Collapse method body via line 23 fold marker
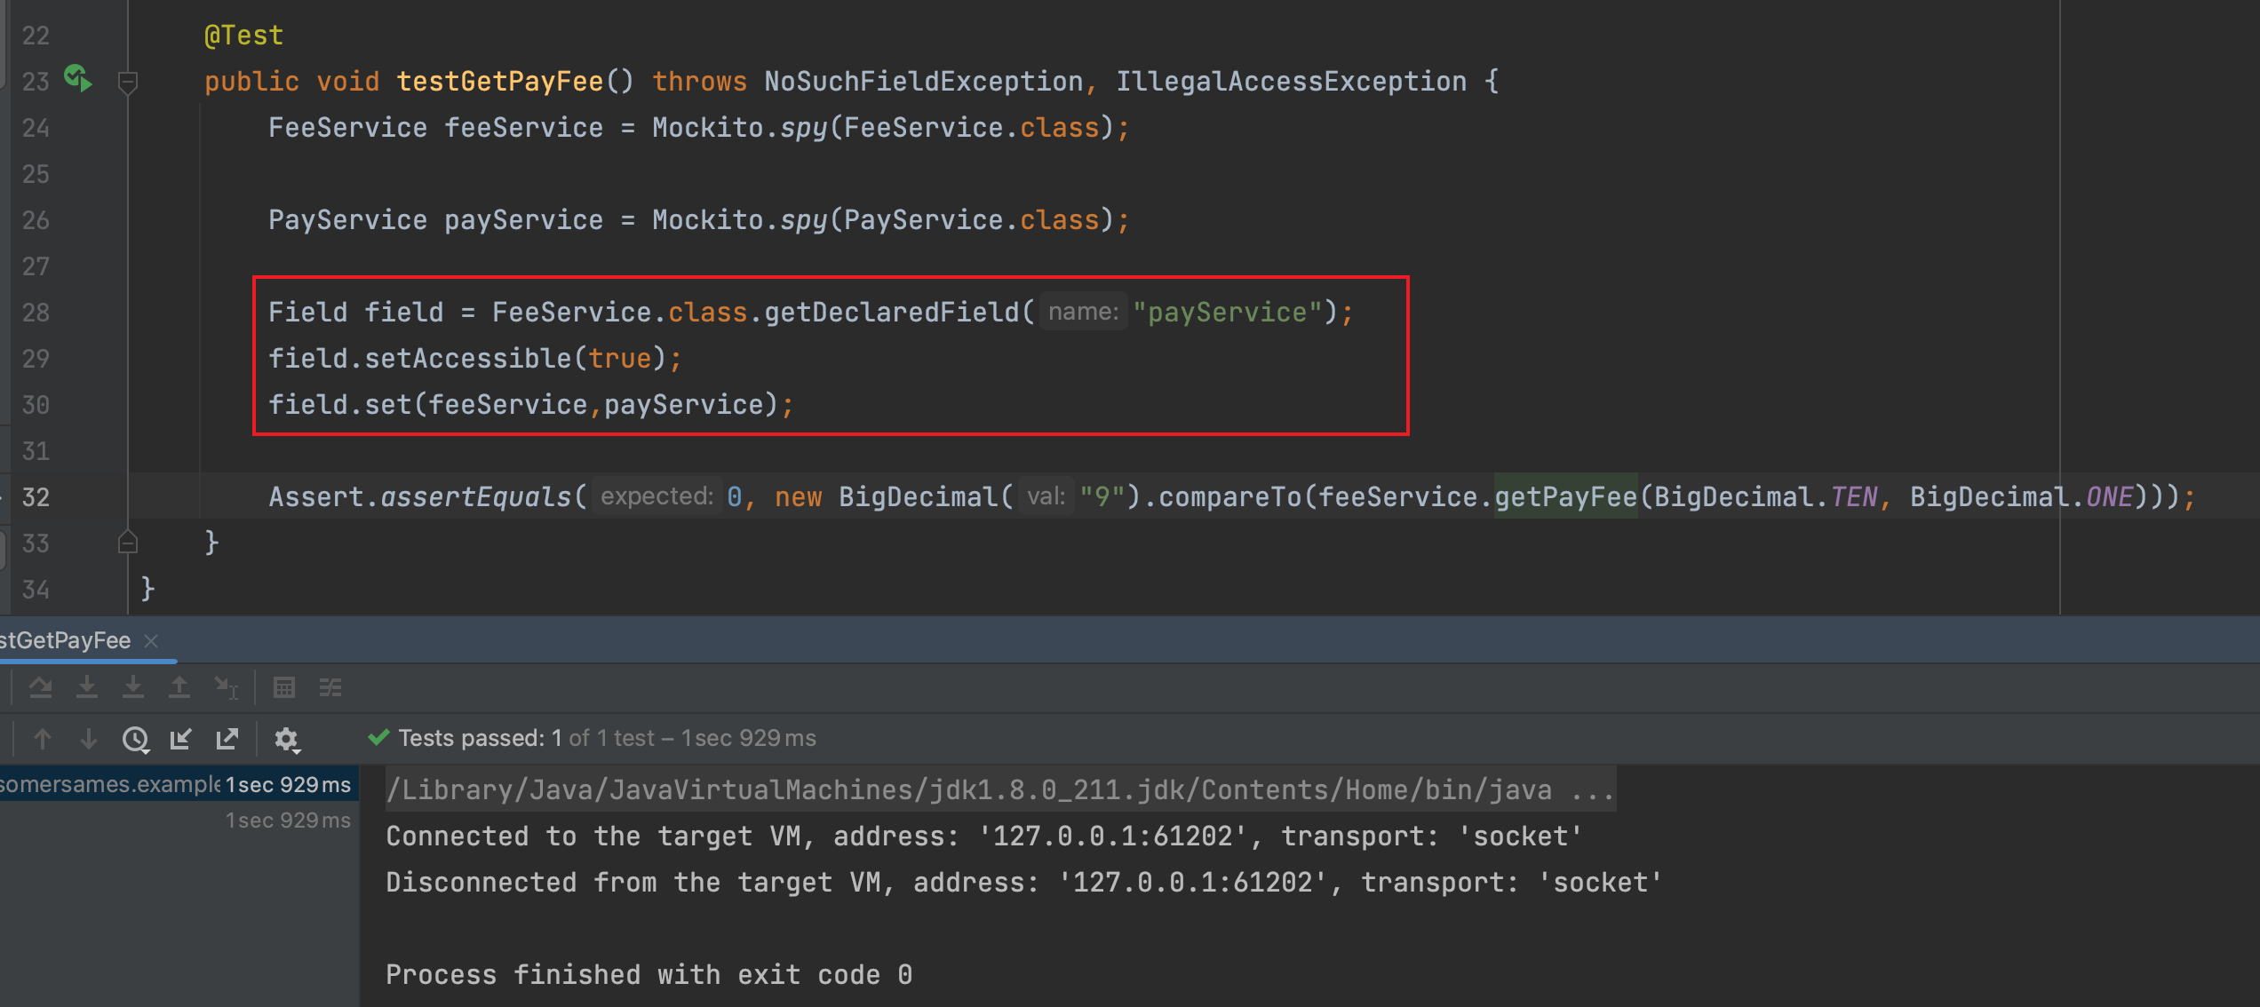 pos(128,83)
